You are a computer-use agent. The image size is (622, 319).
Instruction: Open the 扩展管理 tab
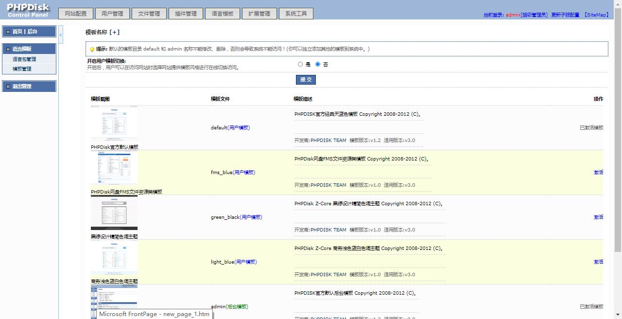[259, 14]
